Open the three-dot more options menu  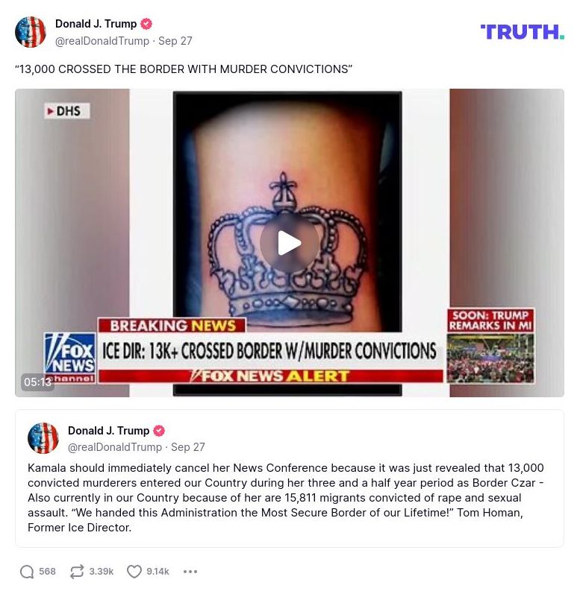(x=190, y=572)
